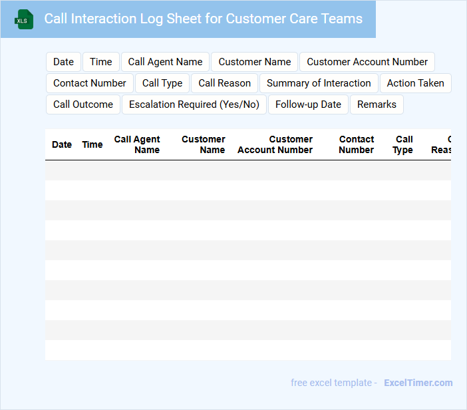Select the Customer Name tag
This screenshot has width=467, height=410.
coord(255,62)
